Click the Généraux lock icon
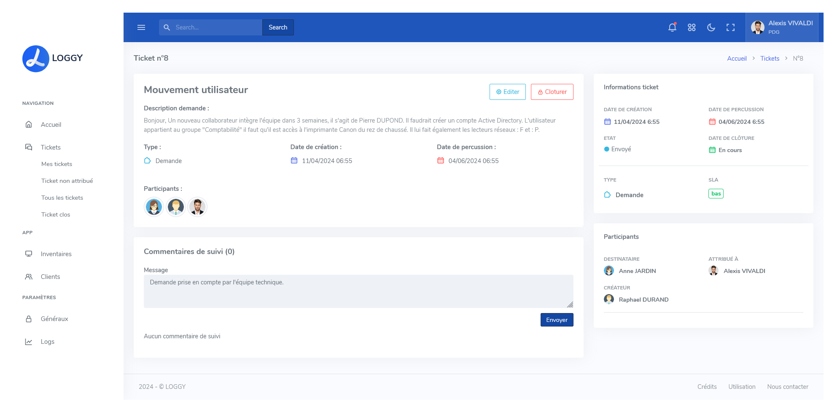The image size is (840, 415). coord(29,319)
